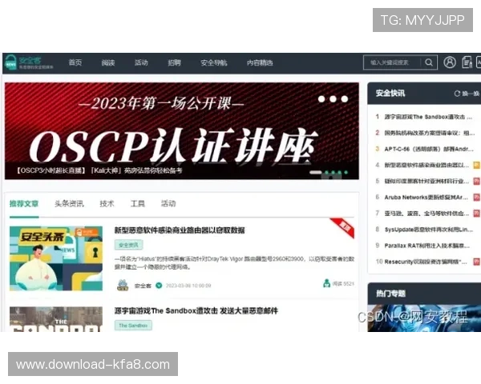Open news item 5 in 安全快讯 list

click(x=426, y=181)
